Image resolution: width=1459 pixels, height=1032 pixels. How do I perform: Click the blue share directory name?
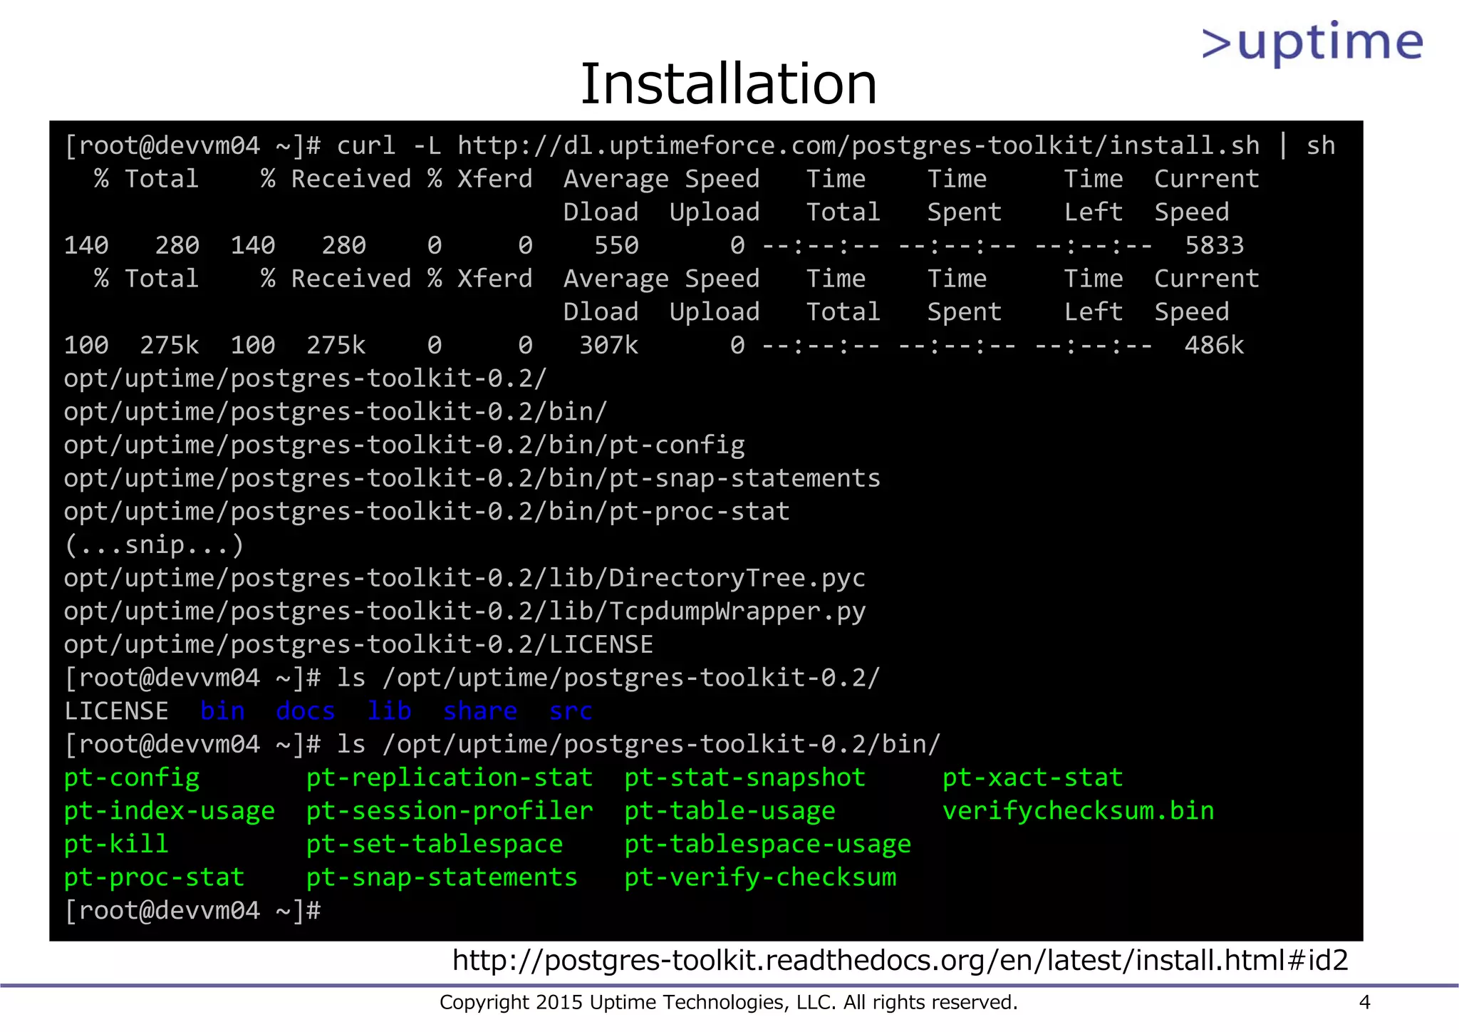coord(480,711)
